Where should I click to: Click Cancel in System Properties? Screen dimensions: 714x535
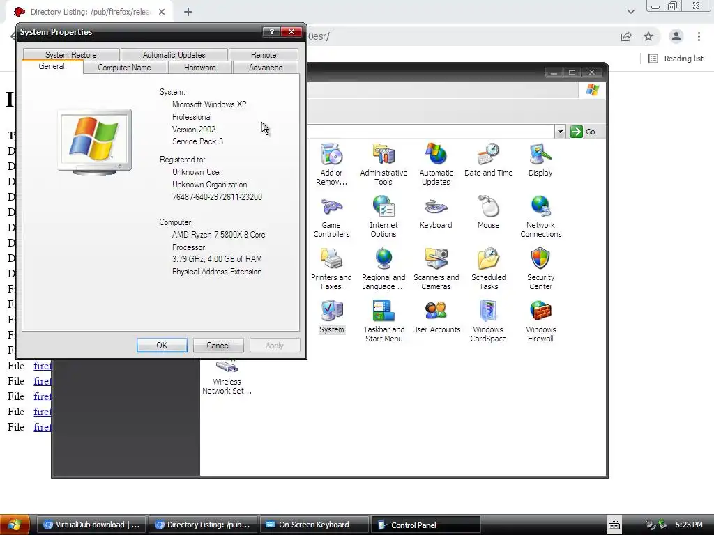[x=218, y=346]
